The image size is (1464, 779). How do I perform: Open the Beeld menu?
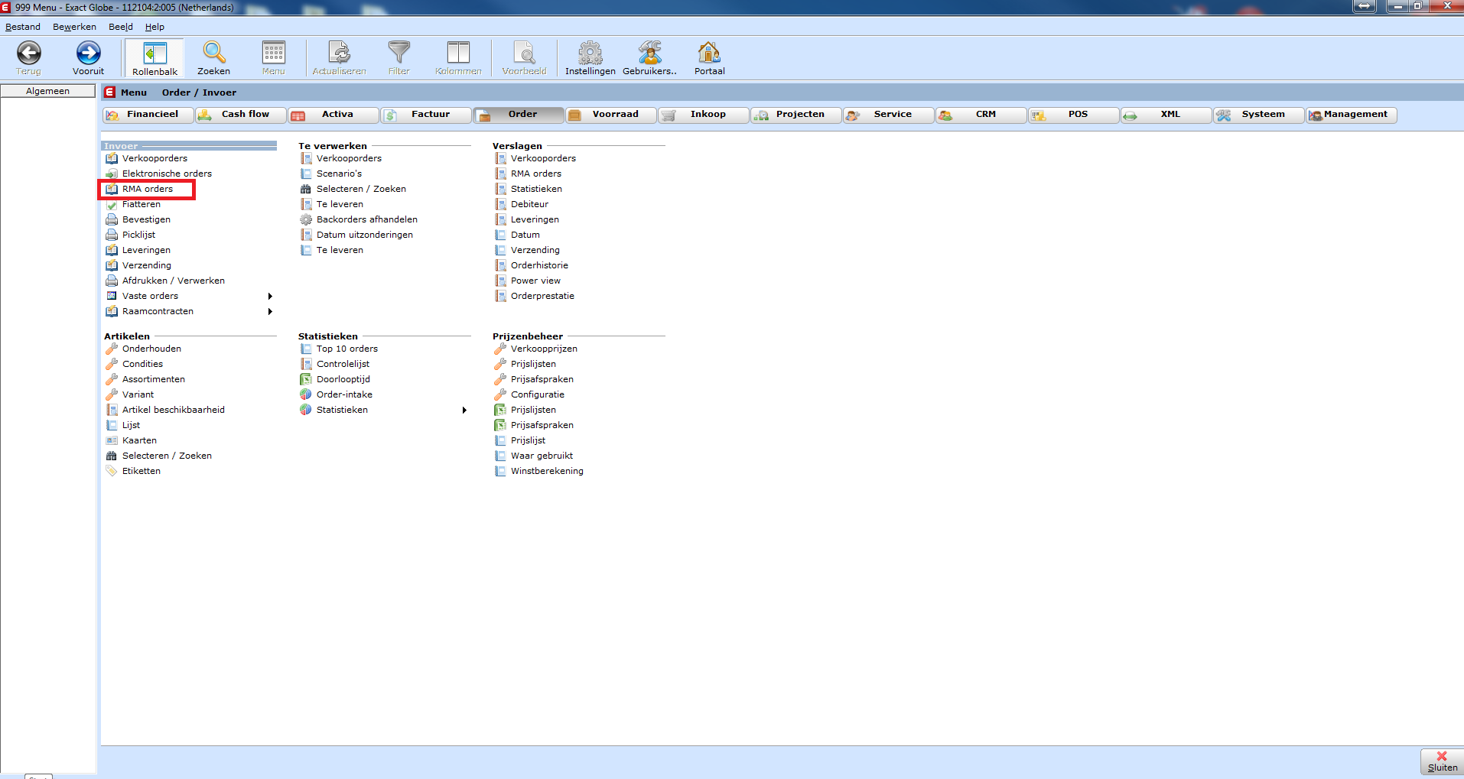(x=121, y=27)
